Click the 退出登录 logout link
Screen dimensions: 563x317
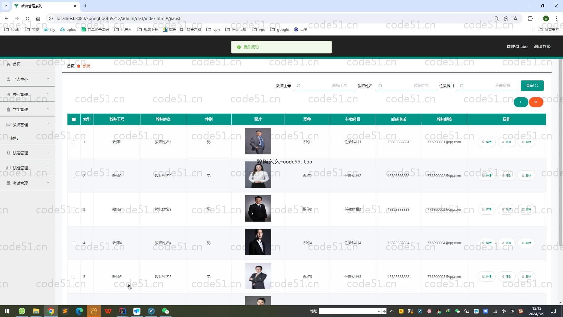(x=542, y=46)
